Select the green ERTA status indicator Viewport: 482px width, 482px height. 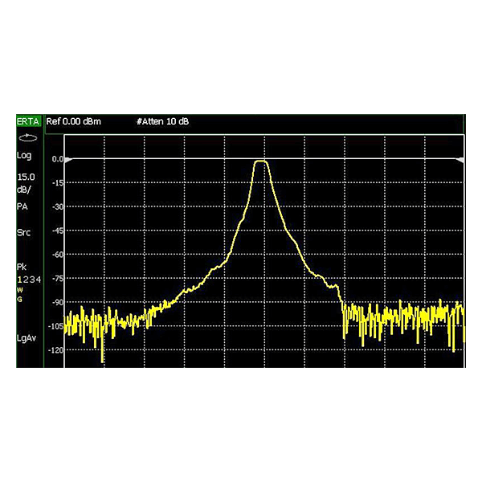28,121
